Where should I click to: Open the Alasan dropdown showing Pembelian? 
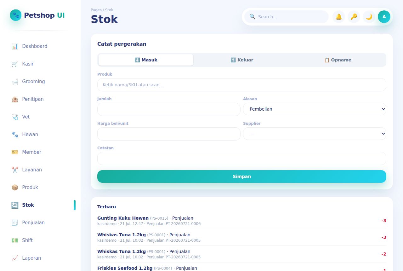[x=315, y=109]
